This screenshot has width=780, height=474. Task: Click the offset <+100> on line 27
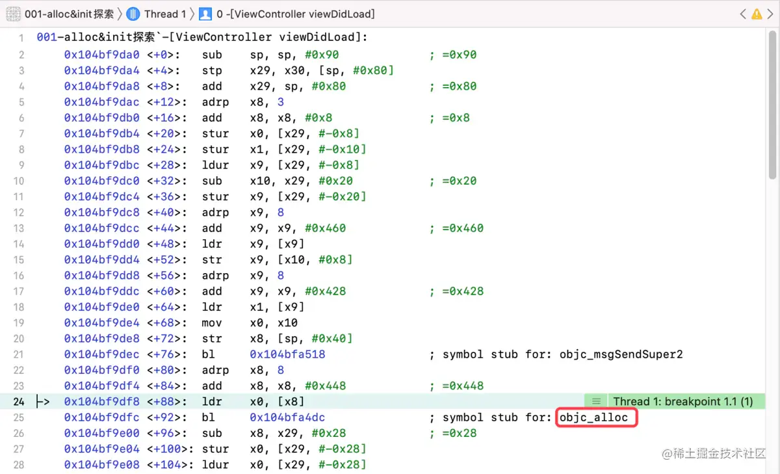pyautogui.click(x=168, y=449)
